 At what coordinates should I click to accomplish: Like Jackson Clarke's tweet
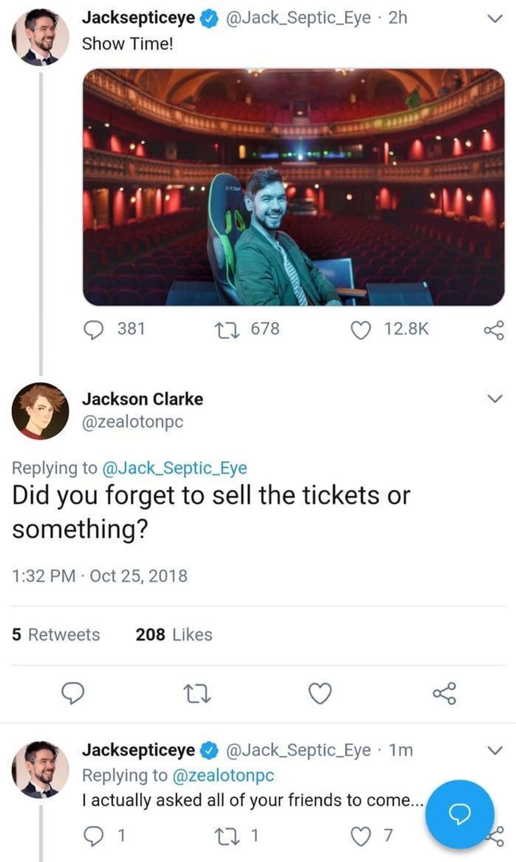click(x=320, y=693)
